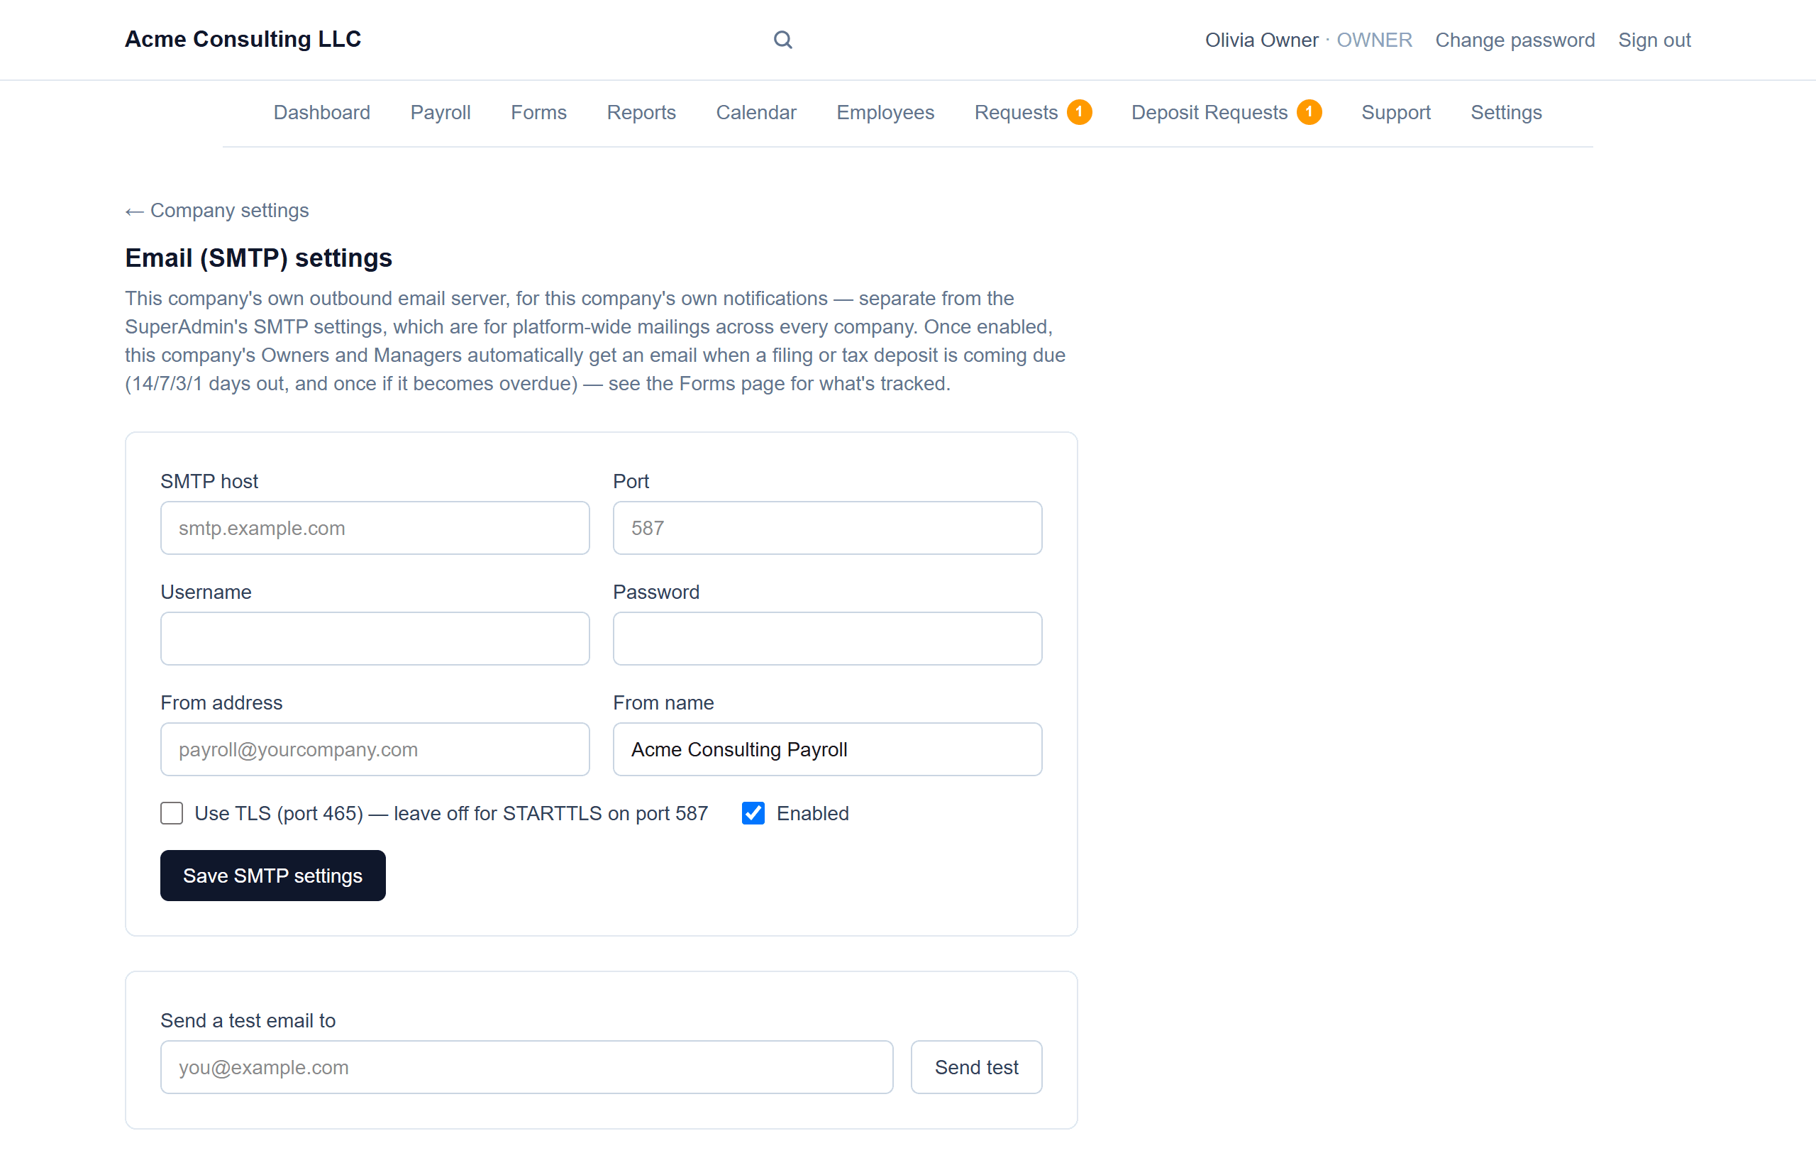This screenshot has width=1816, height=1175.
Task: Open the Dashboard tab
Action: tap(322, 113)
